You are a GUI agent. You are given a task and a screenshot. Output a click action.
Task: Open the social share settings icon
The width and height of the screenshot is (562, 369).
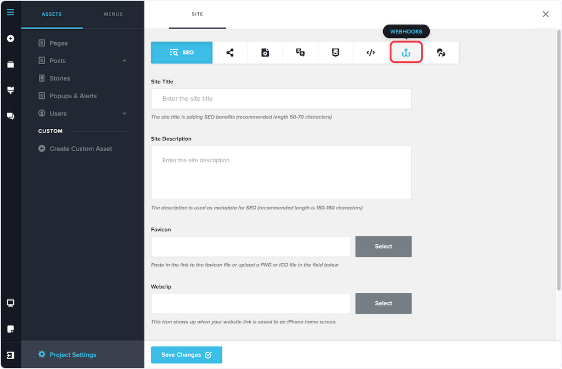230,53
